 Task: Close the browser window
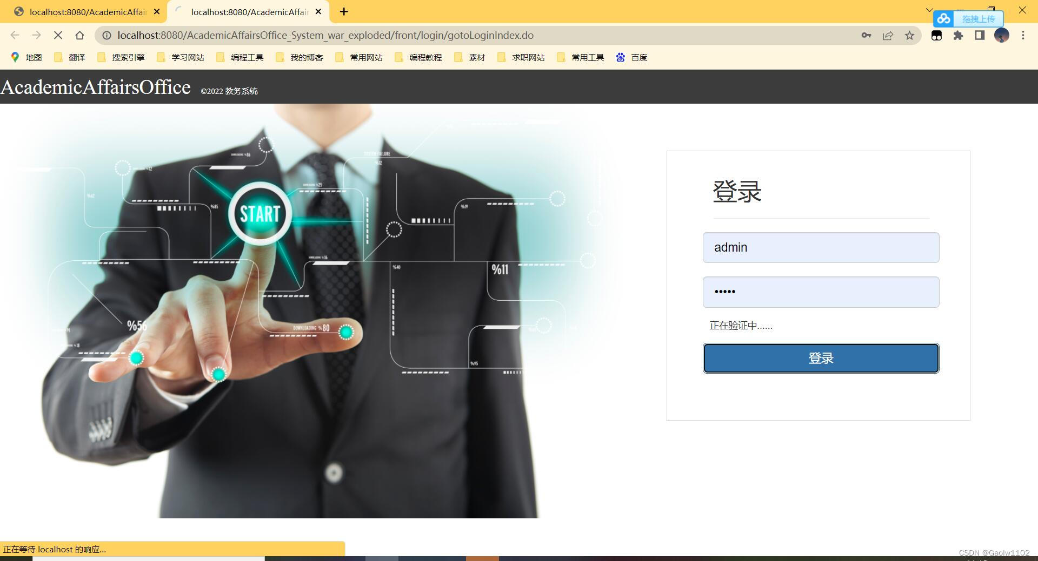(x=1022, y=10)
